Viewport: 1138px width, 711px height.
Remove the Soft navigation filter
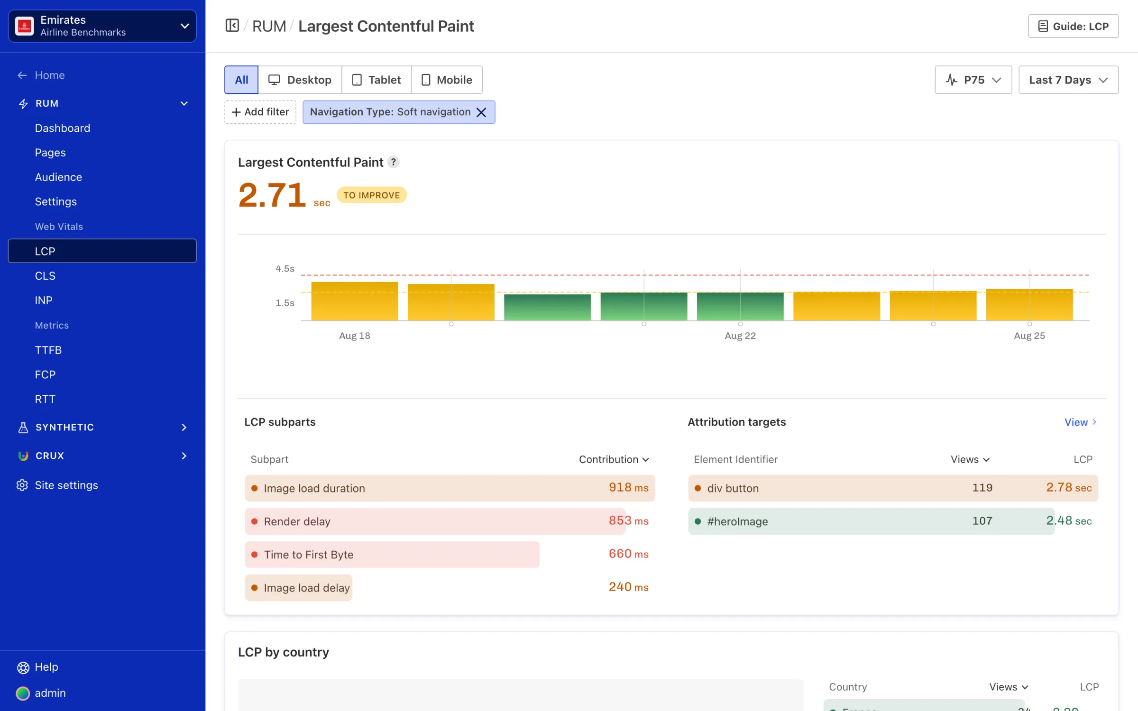coord(481,112)
